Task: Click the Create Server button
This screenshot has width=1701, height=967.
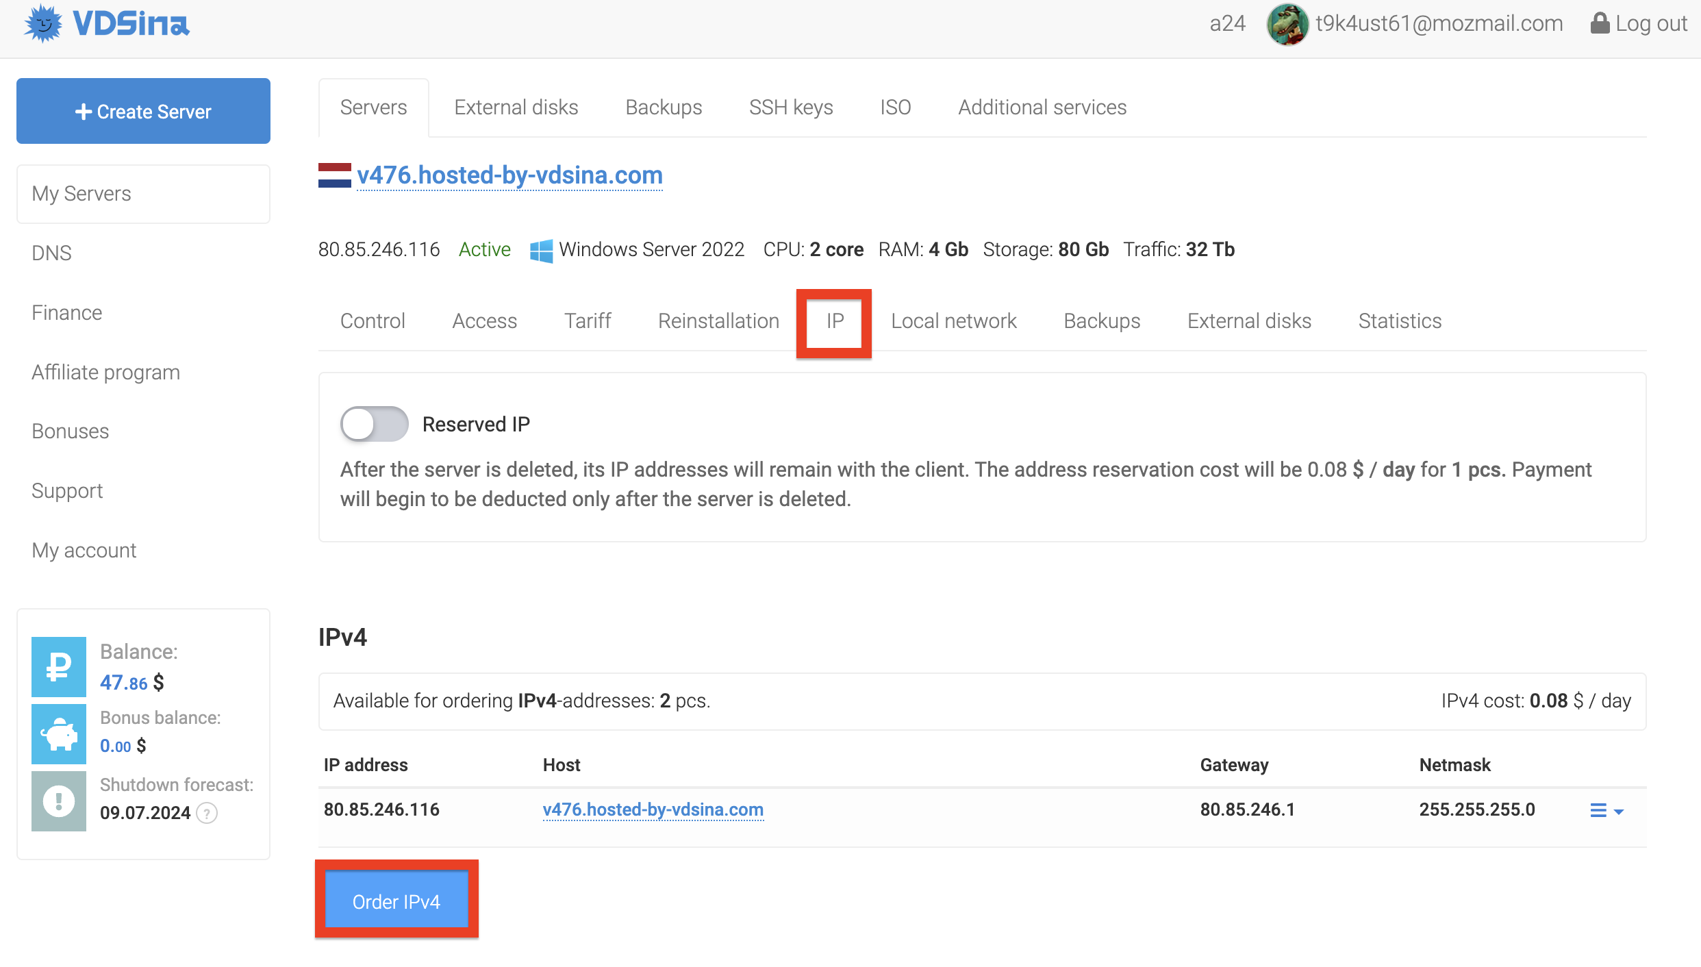Action: [143, 111]
